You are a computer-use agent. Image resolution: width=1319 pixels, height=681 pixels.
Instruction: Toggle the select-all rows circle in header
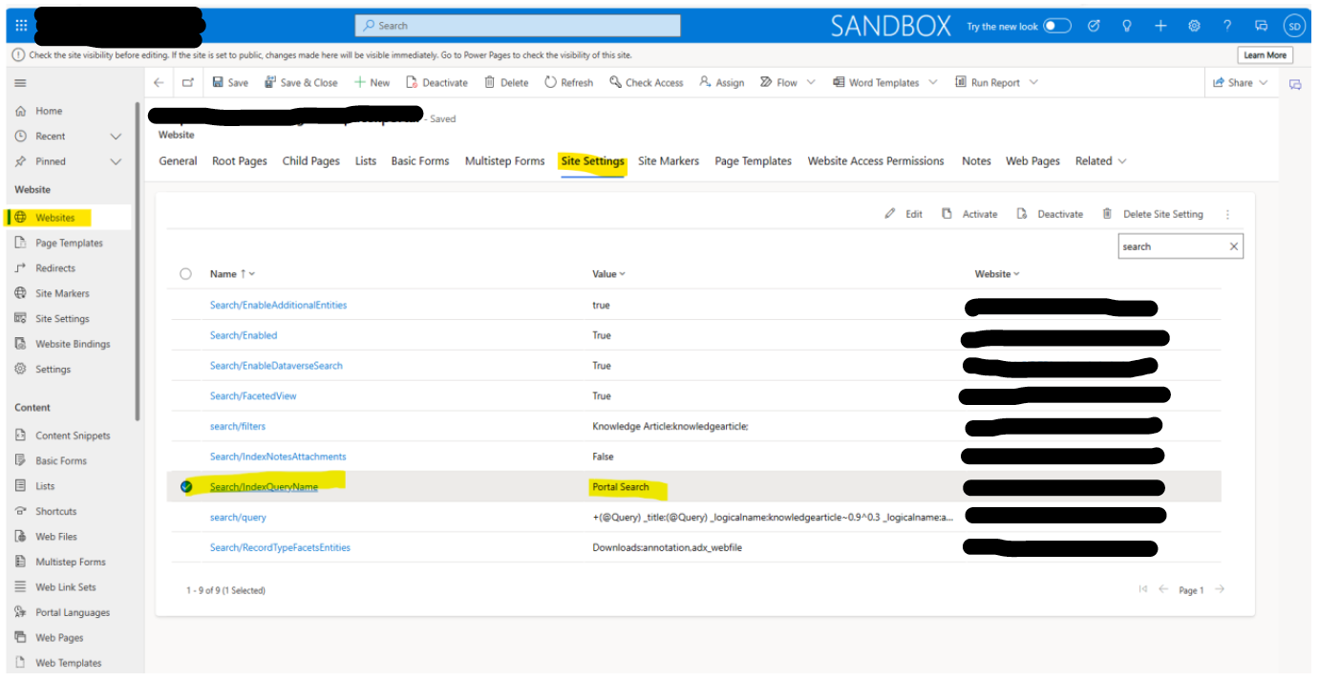[x=185, y=274]
